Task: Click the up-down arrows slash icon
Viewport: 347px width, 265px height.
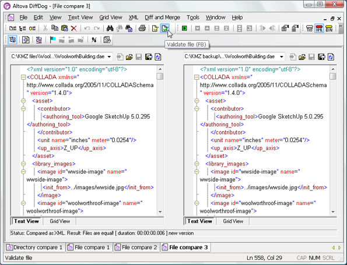Action: tap(94, 40)
